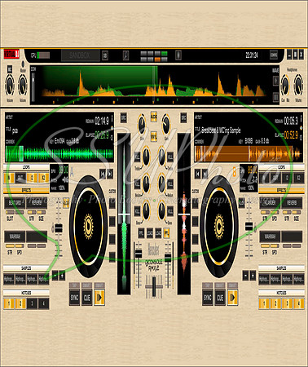Screen dimensions: 308x367
Task: Click deck B song overview waveform
Action: click(249, 154)
